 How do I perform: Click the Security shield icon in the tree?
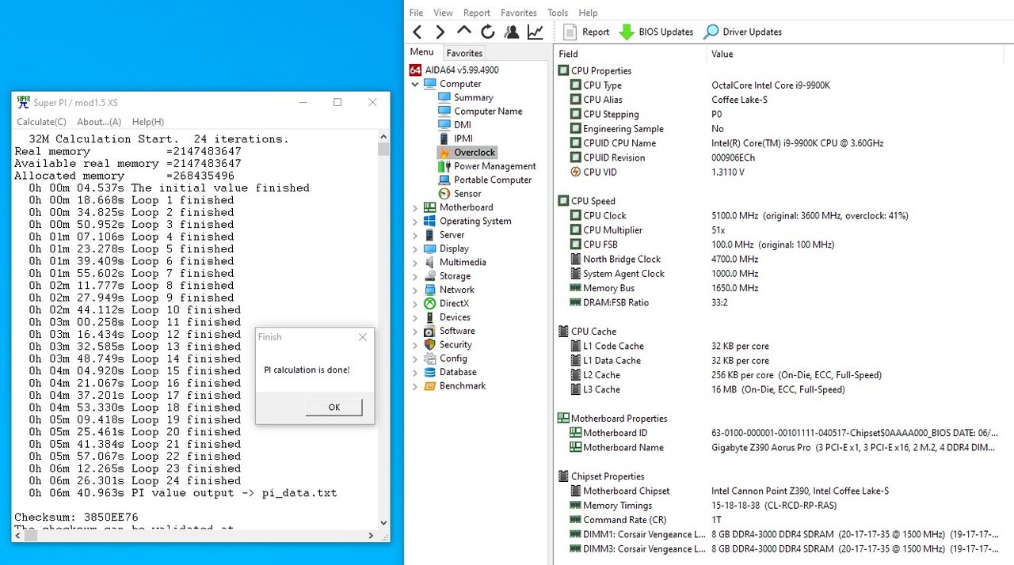click(430, 344)
